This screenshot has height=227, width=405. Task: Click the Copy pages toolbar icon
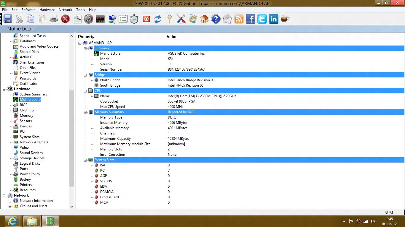point(31,19)
